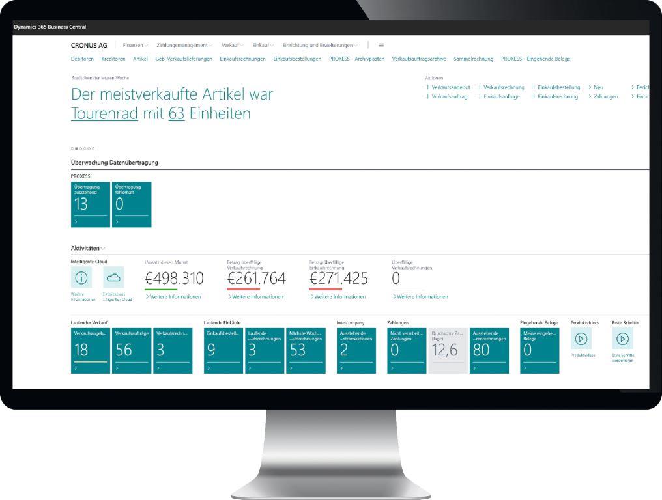Expand the Finanzen menu

[x=135, y=45]
